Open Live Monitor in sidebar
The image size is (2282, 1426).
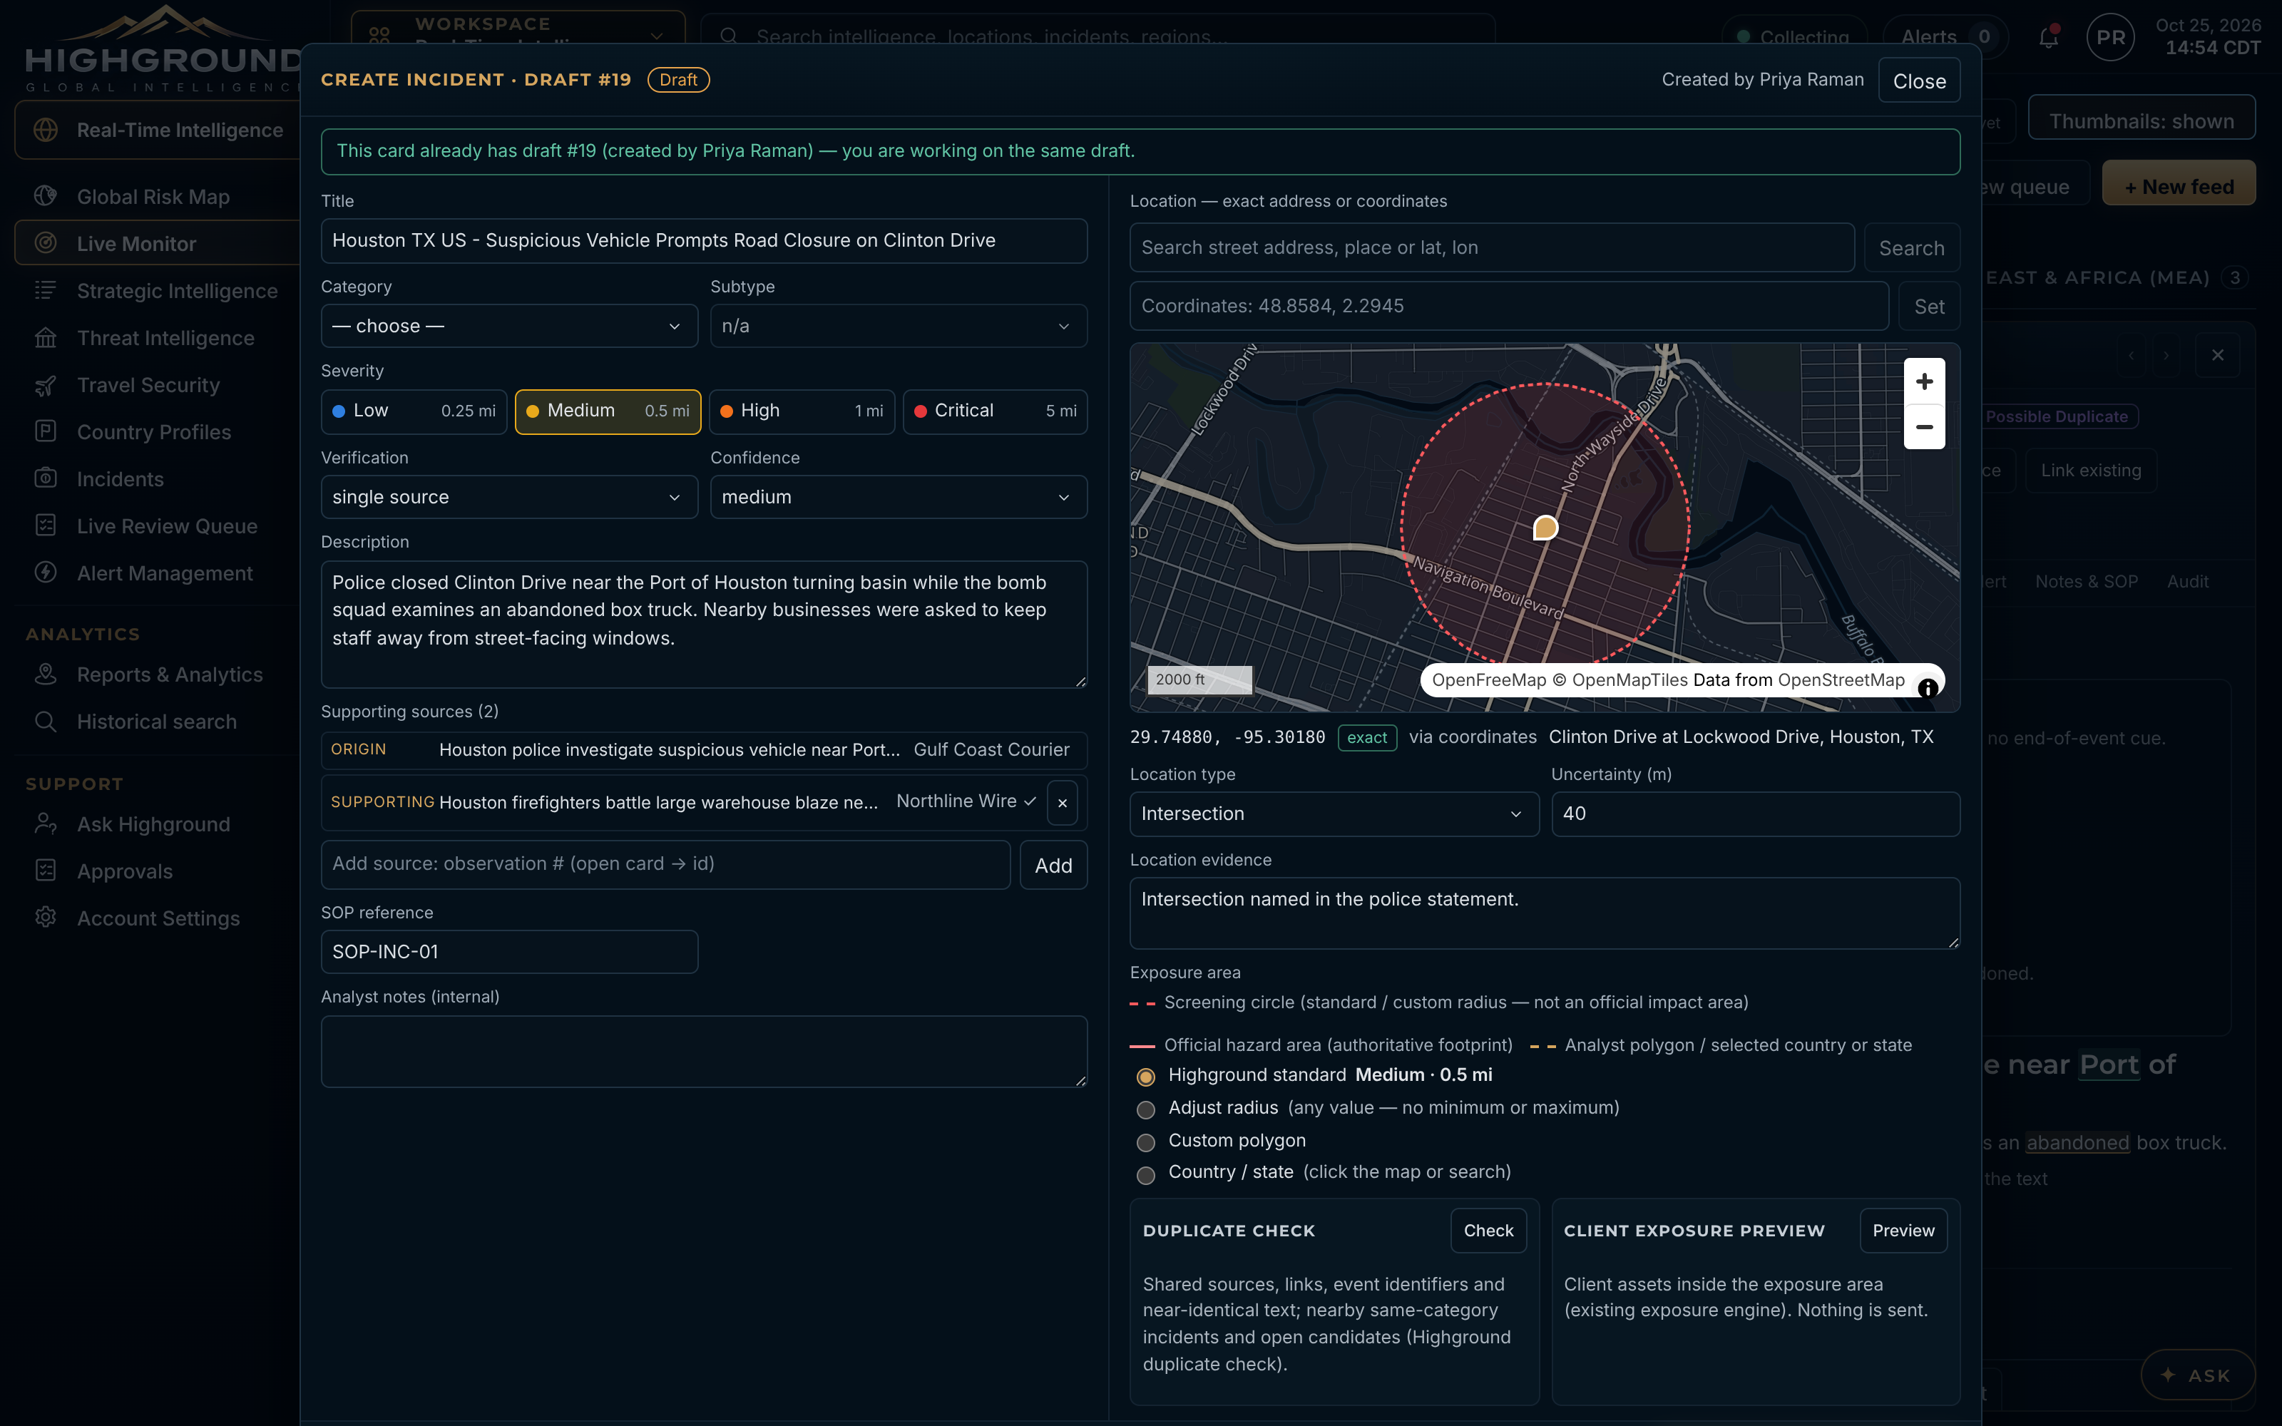[x=157, y=243]
